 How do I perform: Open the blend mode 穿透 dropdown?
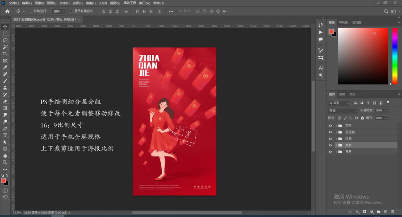[343, 111]
